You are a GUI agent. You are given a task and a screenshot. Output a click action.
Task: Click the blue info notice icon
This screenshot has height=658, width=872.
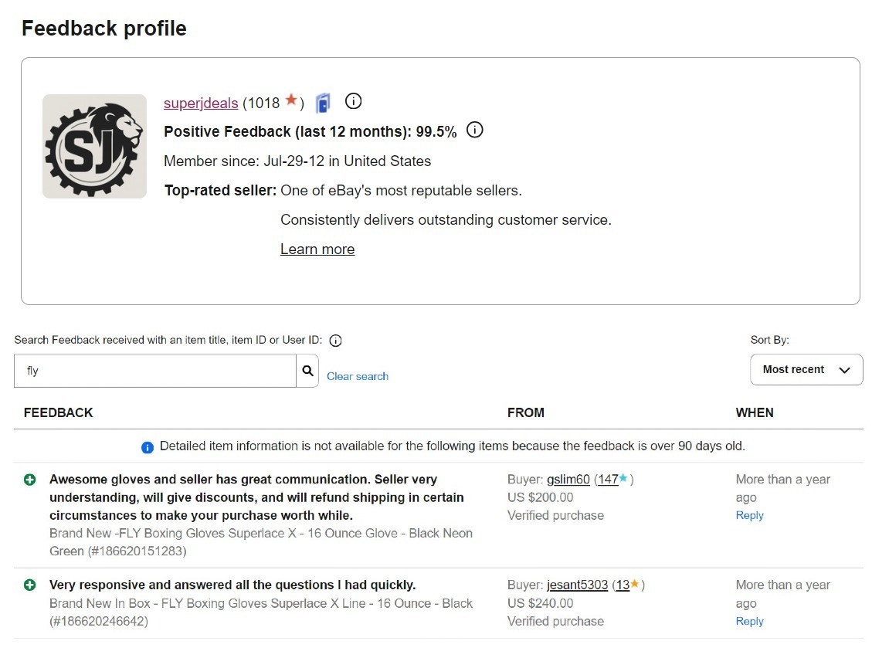pos(148,447)
